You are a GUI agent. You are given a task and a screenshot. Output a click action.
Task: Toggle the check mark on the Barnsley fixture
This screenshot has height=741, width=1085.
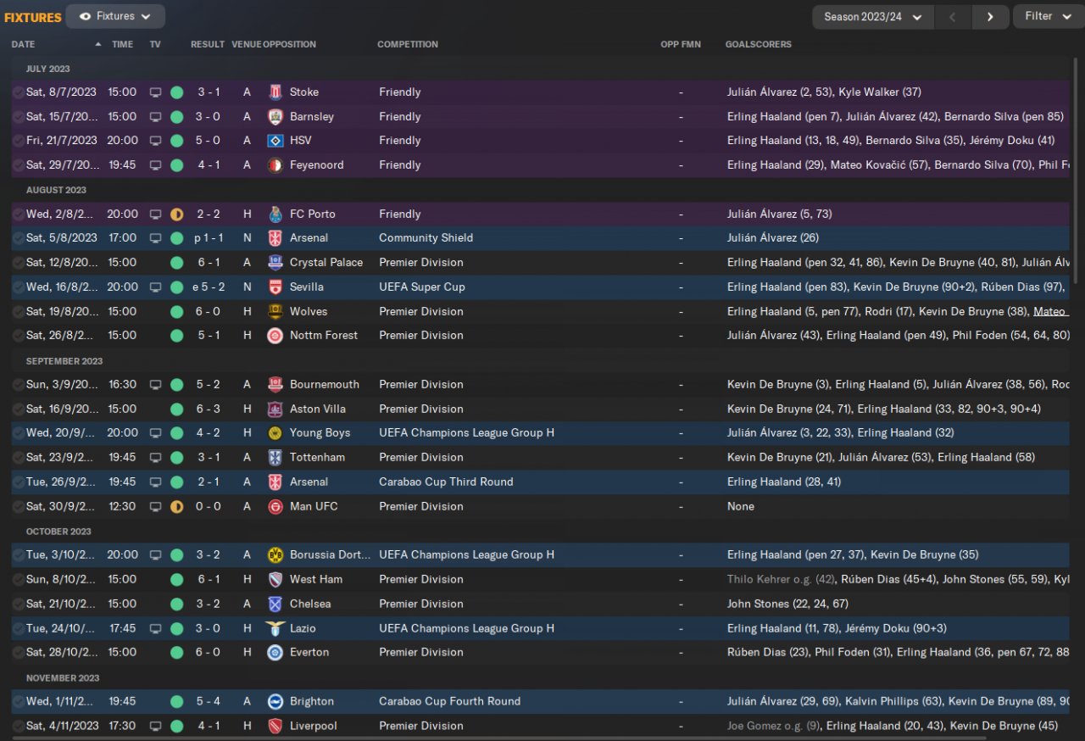click(19, 117)
